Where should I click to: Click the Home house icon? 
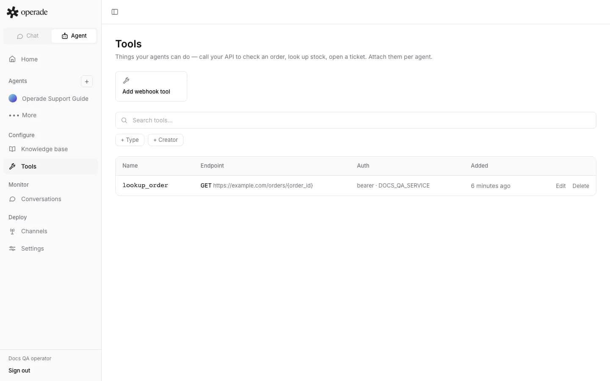coord(12,59)
